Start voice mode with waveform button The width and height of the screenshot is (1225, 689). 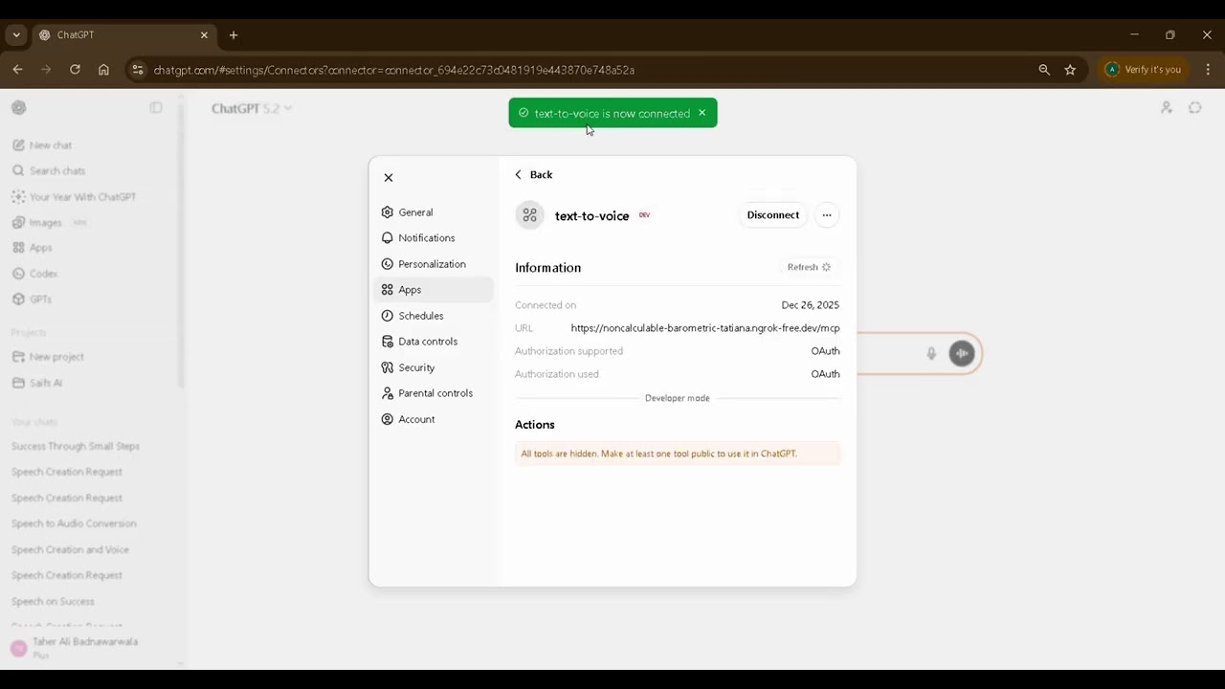tap(962, 353)
